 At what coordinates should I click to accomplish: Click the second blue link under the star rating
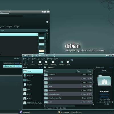pos(104,97)
